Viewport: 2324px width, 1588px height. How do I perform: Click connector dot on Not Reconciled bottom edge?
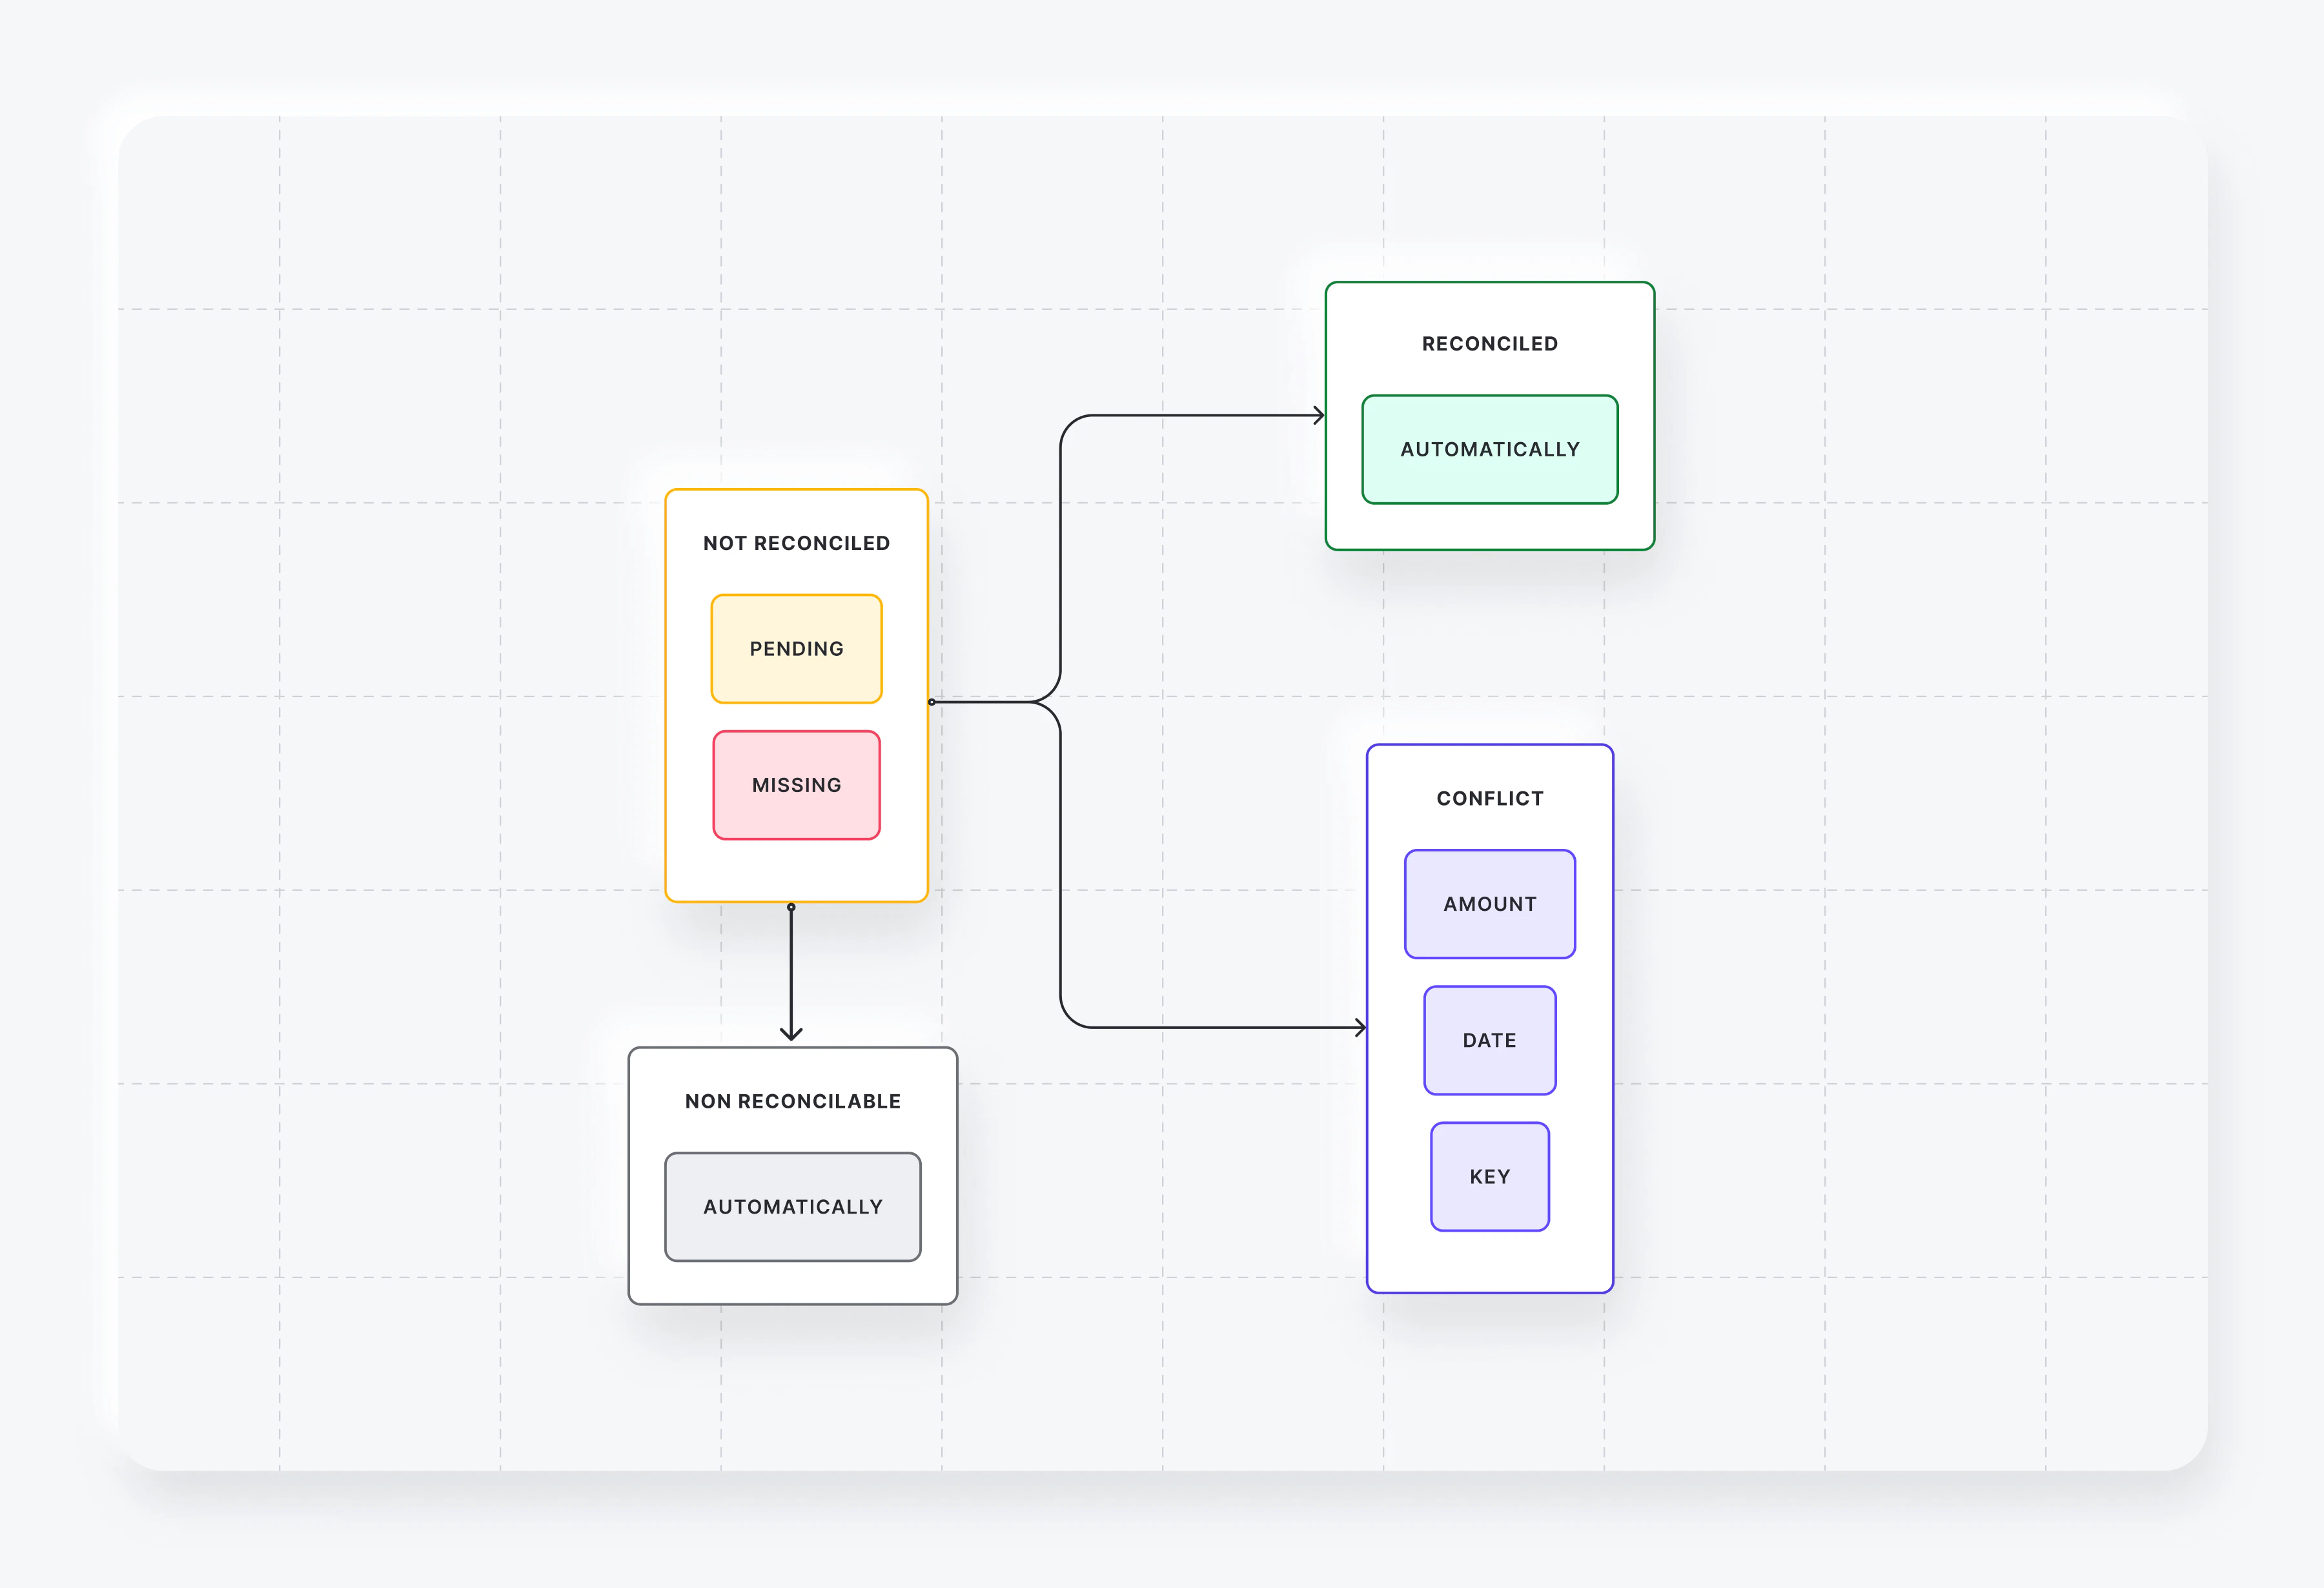point(791,907)
